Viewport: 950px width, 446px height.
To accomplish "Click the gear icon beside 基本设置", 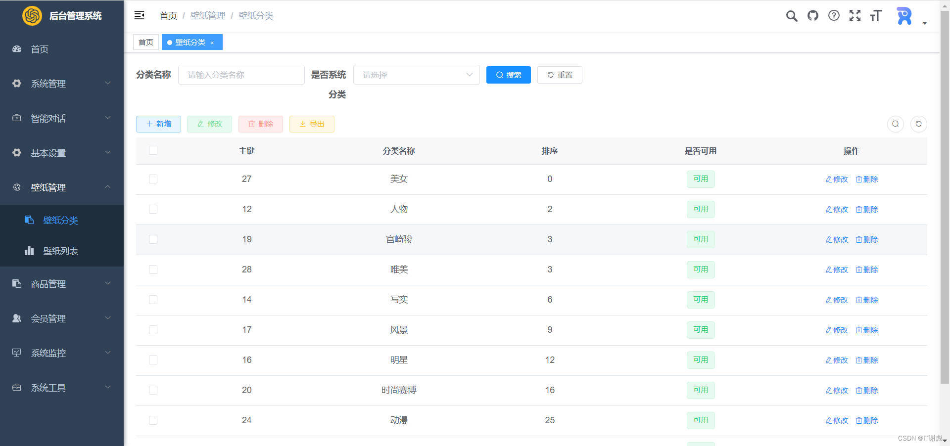I will (17, 152).
